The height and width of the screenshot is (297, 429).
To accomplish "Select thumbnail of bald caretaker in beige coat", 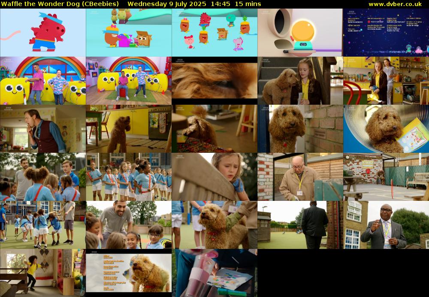I will 300,177.
